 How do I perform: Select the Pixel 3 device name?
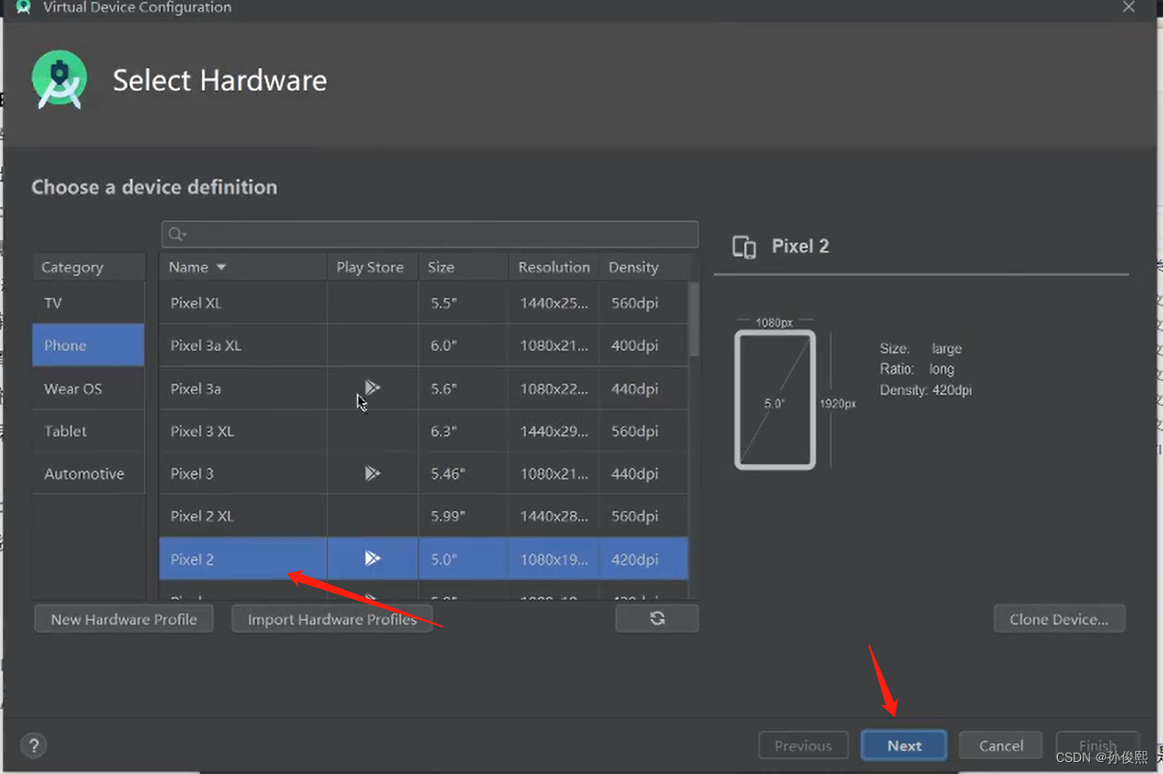[192, 473]
